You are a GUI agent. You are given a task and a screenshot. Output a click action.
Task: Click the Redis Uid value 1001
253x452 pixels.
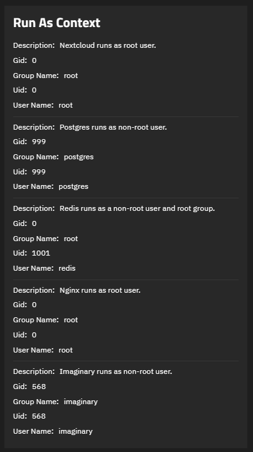(x=41, y=253)
